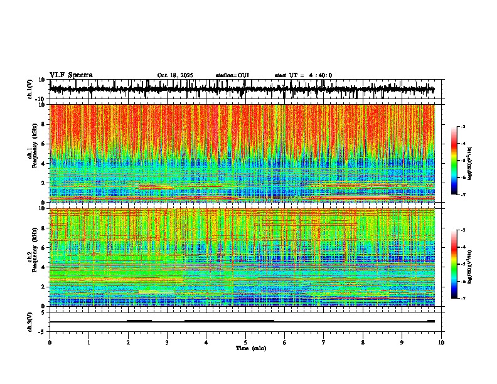Click time axis tick label "7"
Viewport: 497px width, 384px height.
(324, 343)
